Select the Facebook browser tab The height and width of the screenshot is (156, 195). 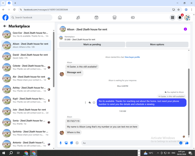pos(9,3)
